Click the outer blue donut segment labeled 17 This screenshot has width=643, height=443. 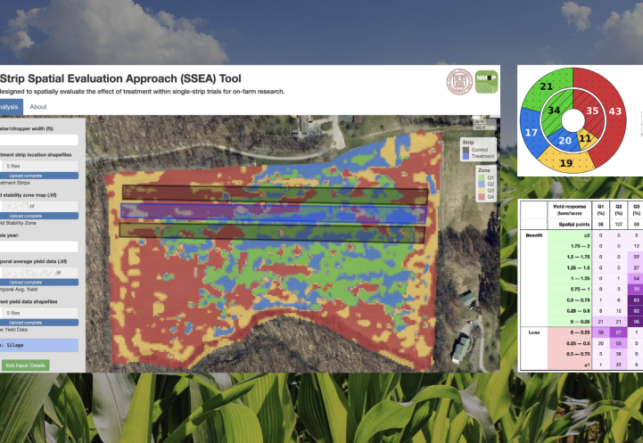click(x=531, y=133)
